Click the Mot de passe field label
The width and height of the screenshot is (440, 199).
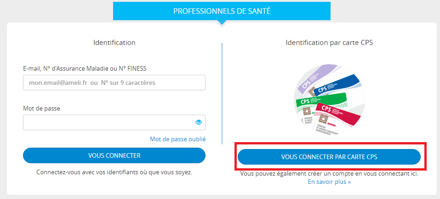41,109
